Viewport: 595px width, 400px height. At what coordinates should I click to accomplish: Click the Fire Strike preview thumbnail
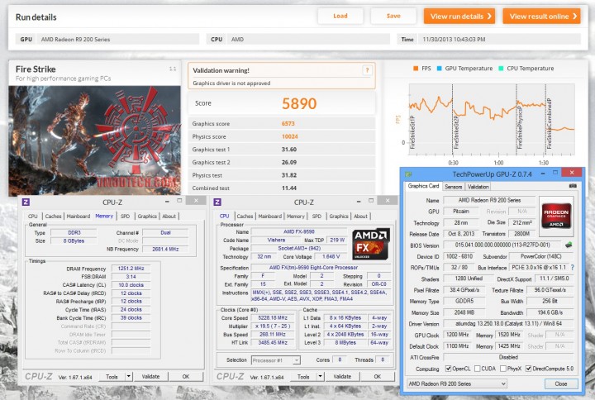pos(94,140)
